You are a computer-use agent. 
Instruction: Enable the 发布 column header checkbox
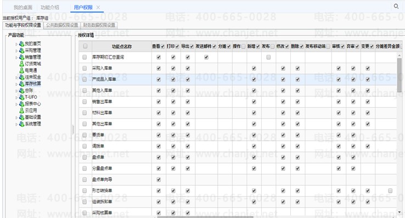[x=273, y=47]
